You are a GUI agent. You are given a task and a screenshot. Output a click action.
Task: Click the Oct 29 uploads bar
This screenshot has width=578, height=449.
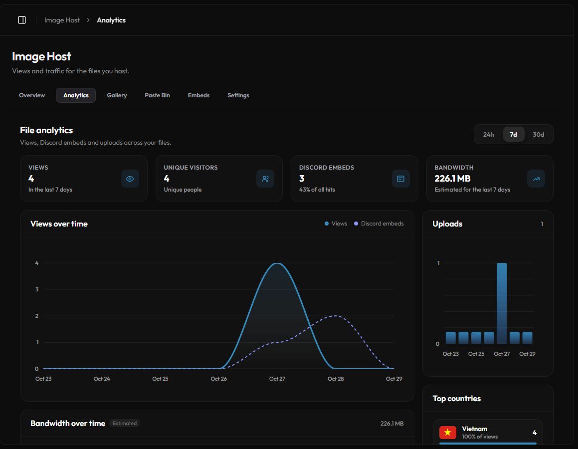coord(527,338)
